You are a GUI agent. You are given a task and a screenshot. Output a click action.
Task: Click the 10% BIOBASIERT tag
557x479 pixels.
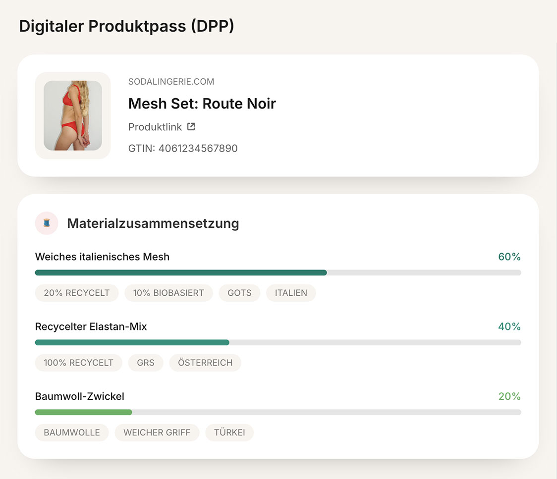(168, 293)
